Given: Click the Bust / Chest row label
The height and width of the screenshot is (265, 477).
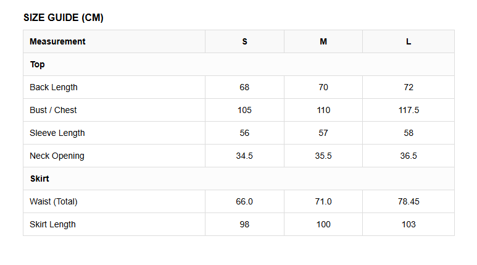Looking at the screenshot, I should [x=53, y=110].
